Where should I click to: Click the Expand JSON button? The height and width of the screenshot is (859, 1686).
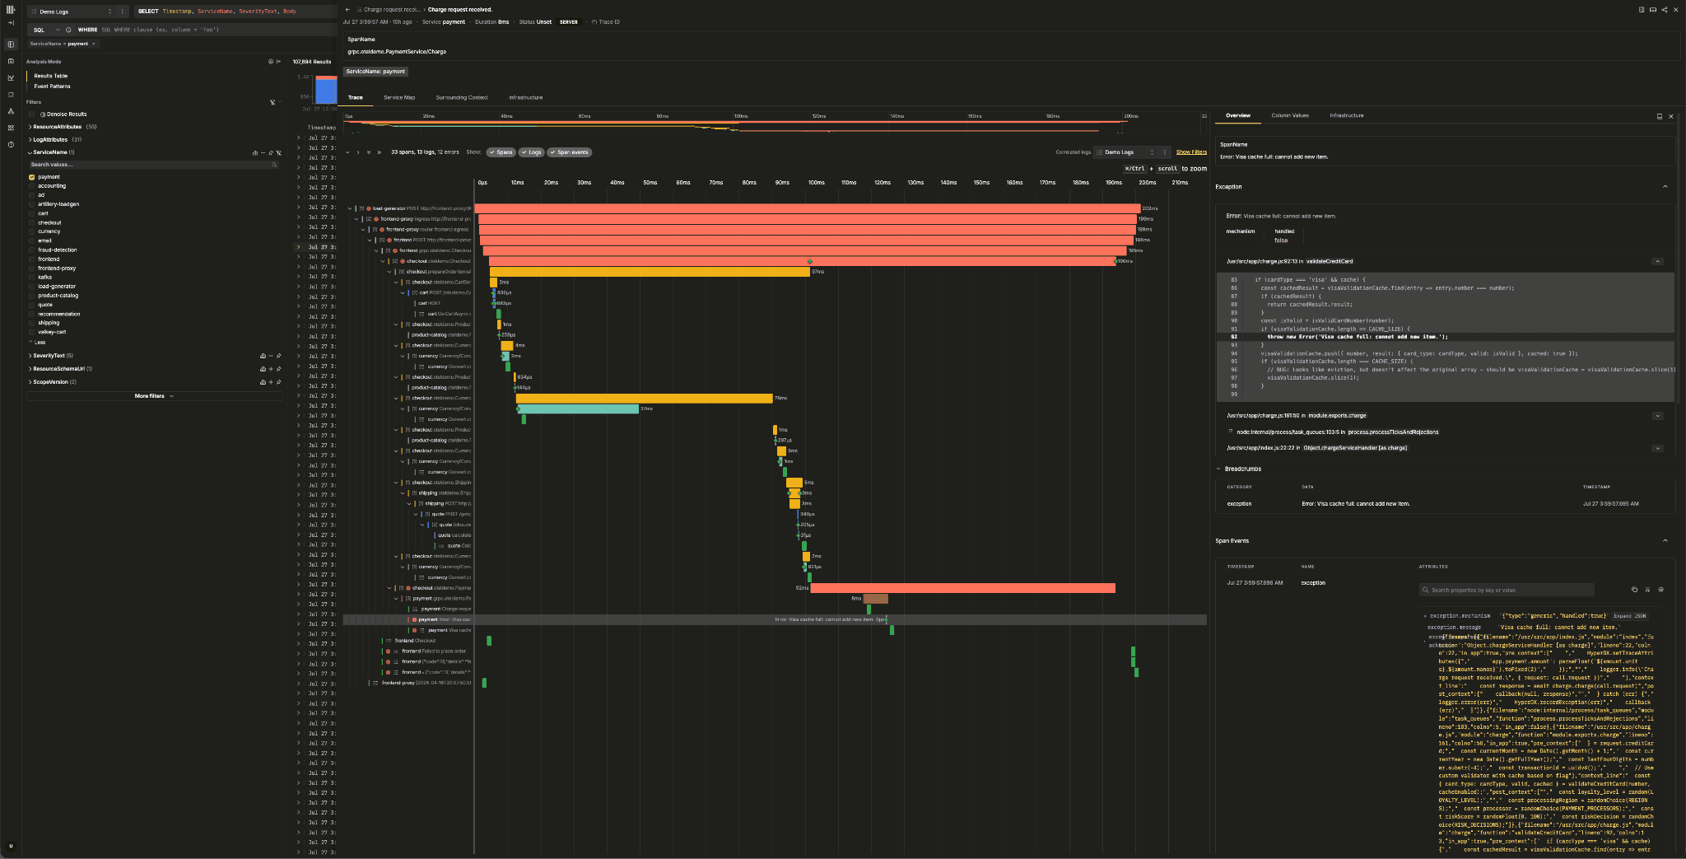pos(1630,616)
